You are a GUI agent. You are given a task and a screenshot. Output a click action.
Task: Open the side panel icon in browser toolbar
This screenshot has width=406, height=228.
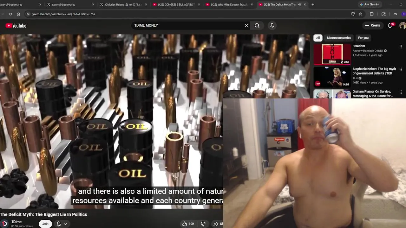pos(383,14)
